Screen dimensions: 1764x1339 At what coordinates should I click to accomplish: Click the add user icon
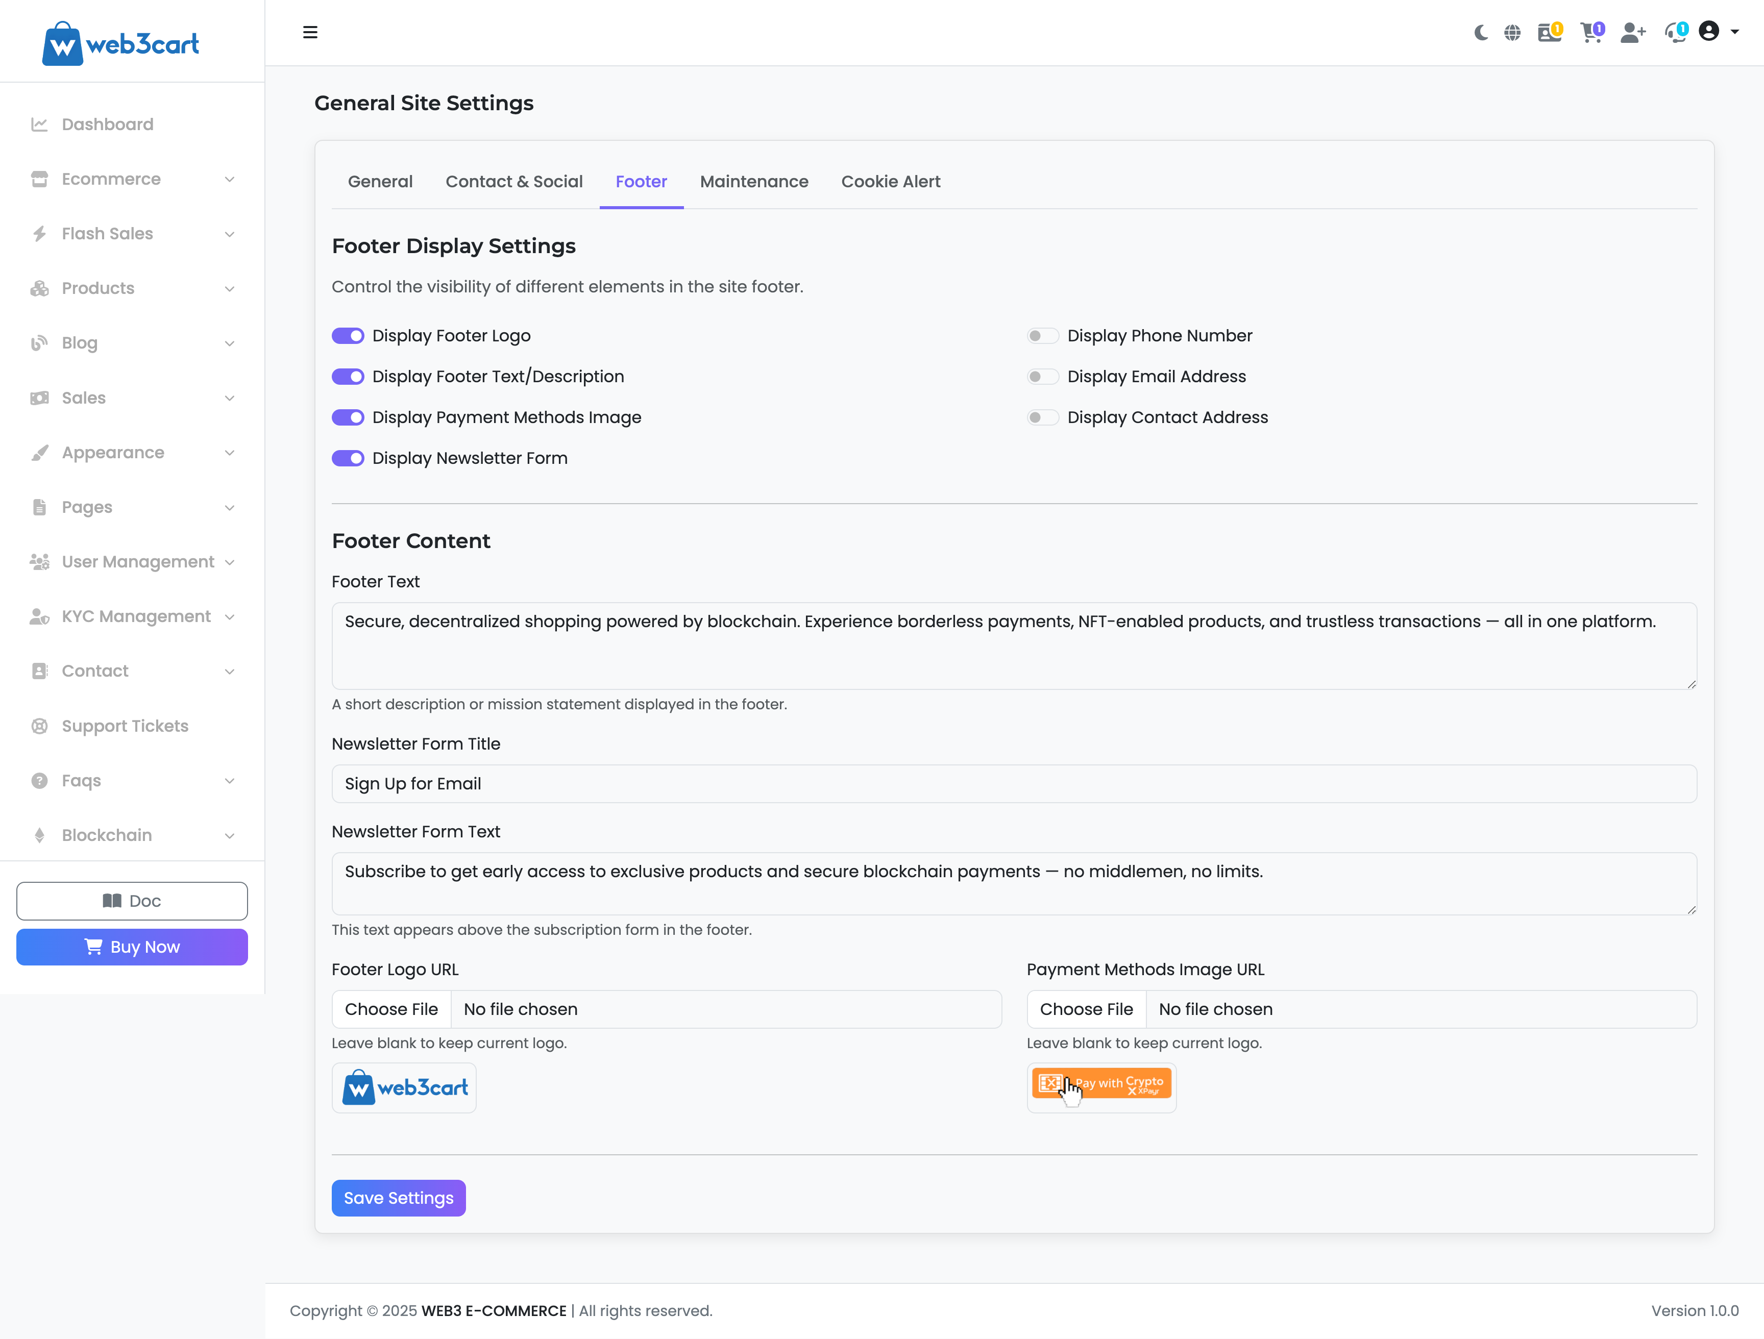1632,33
